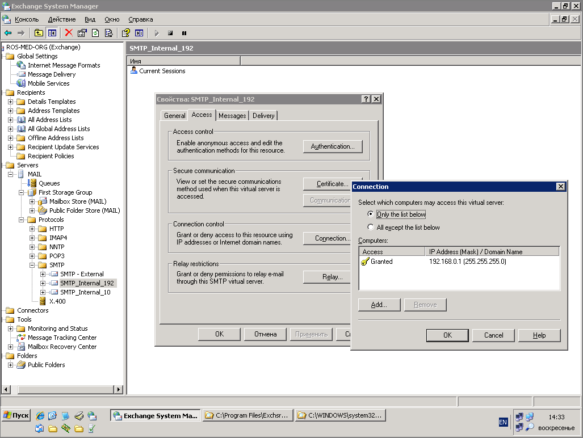Viewport: 583px width, 438px height.
Task: Click the Up one level folder icon
Action: coord(39,33)
